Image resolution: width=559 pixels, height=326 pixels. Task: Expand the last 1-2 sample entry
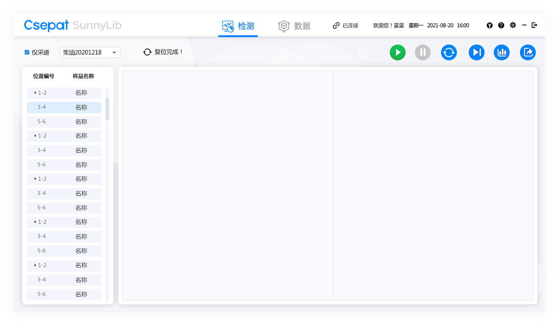(x=36, y=265)
